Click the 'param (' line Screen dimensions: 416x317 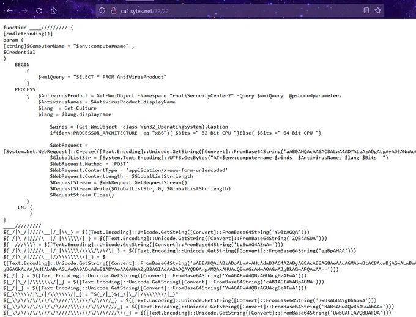[x=13, y=40]
